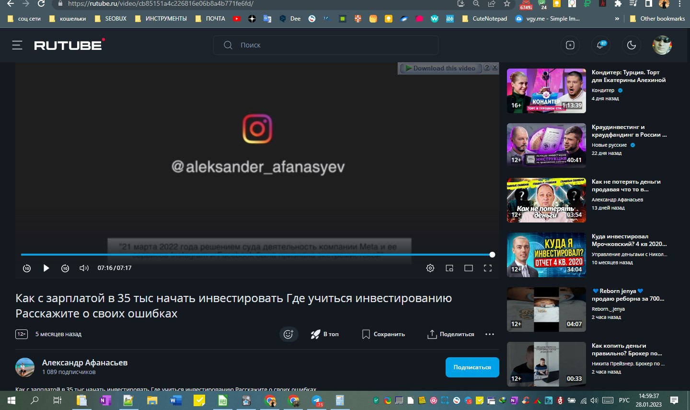Go to the Rutube home logo

69,45
